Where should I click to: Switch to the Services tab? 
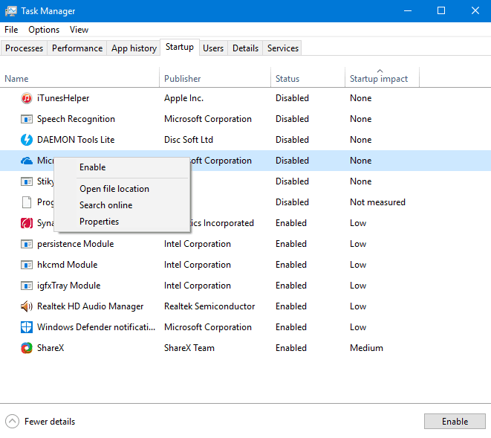[x=283, y=48]
